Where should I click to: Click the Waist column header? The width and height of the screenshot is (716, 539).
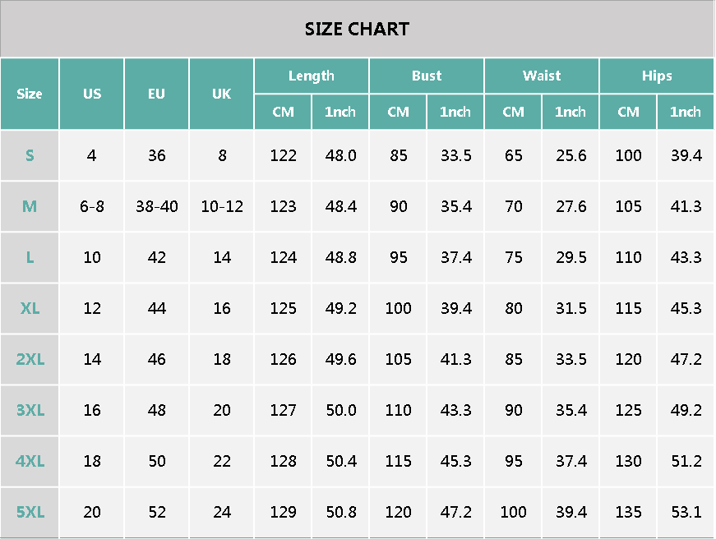[x=542, y=76]
